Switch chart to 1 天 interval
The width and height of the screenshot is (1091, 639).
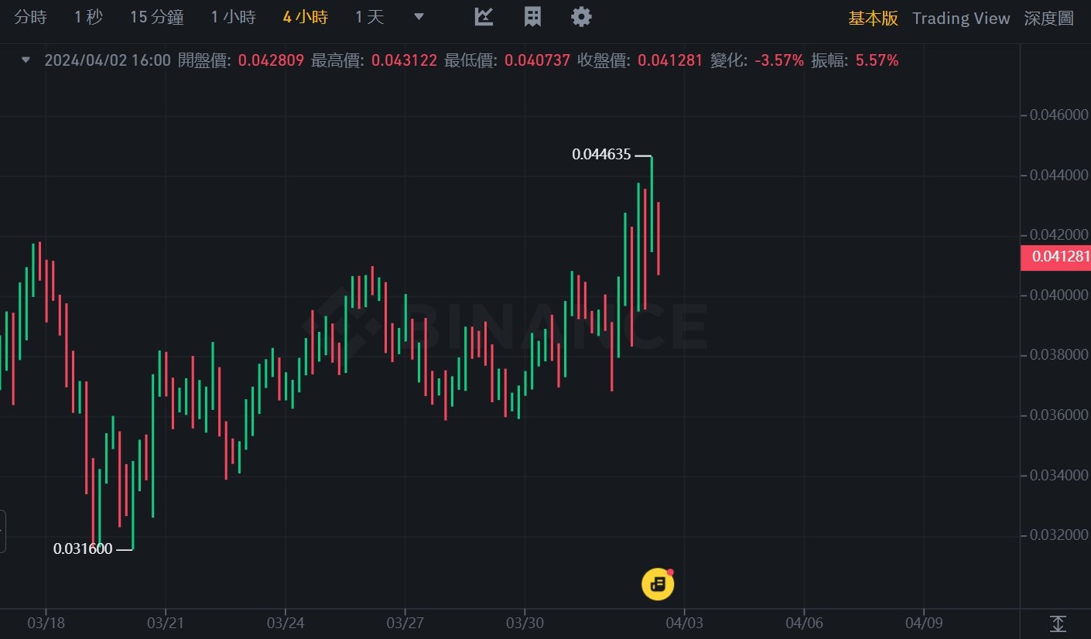tap(369, 18)
